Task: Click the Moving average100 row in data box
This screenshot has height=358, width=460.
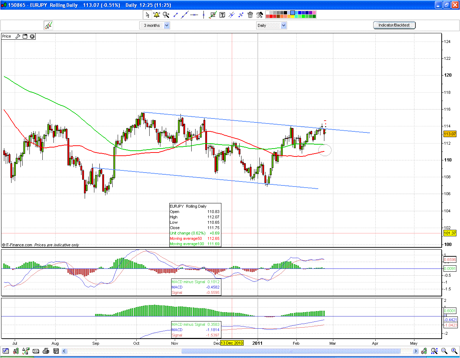Action: [x=195, y=244]
